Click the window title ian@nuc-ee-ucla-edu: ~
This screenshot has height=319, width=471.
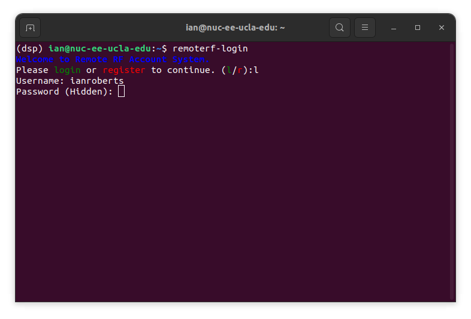tap(235, 28)
